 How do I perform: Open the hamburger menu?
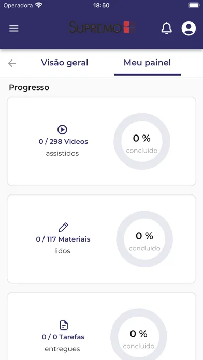tap(14, 28)
